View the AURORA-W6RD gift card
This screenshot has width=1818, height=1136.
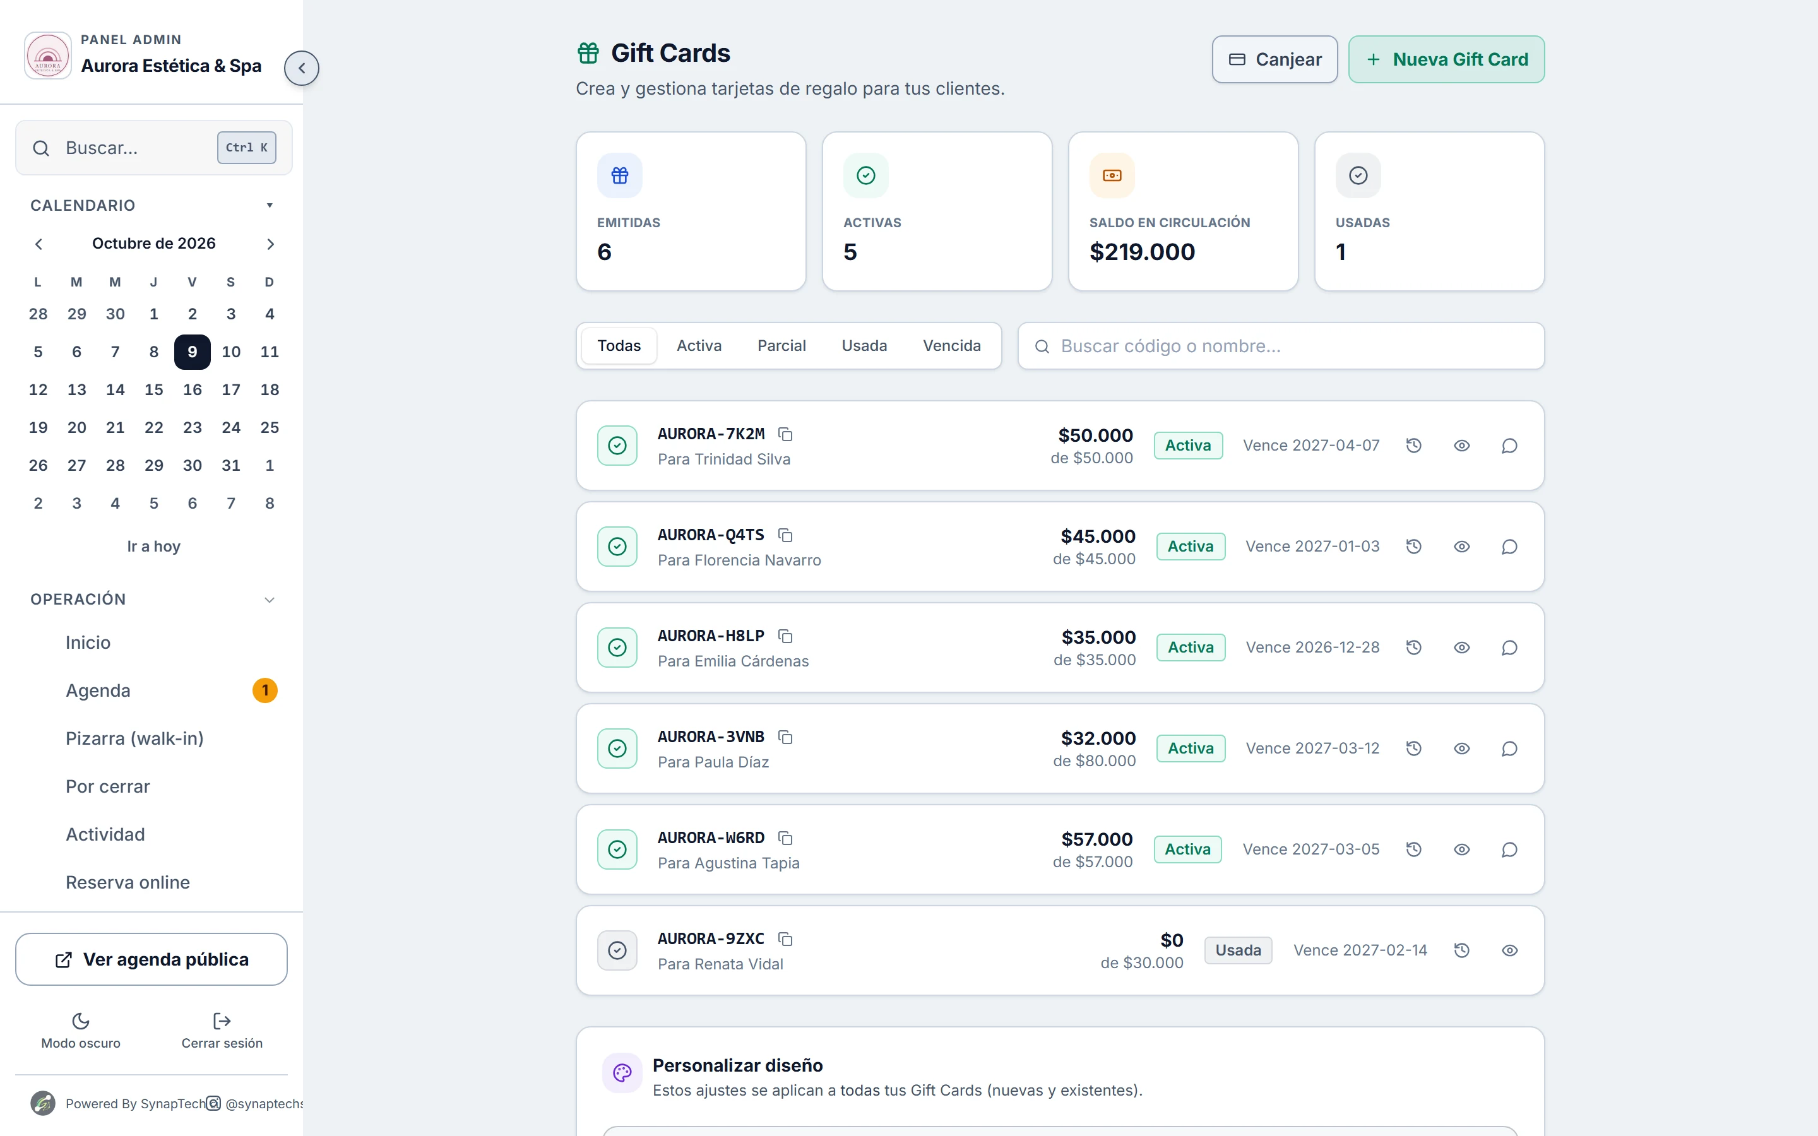pos(1462,849)
